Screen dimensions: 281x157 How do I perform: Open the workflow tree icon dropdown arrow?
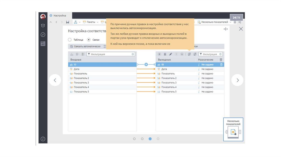pyautogui.click(x=80, y=22)
